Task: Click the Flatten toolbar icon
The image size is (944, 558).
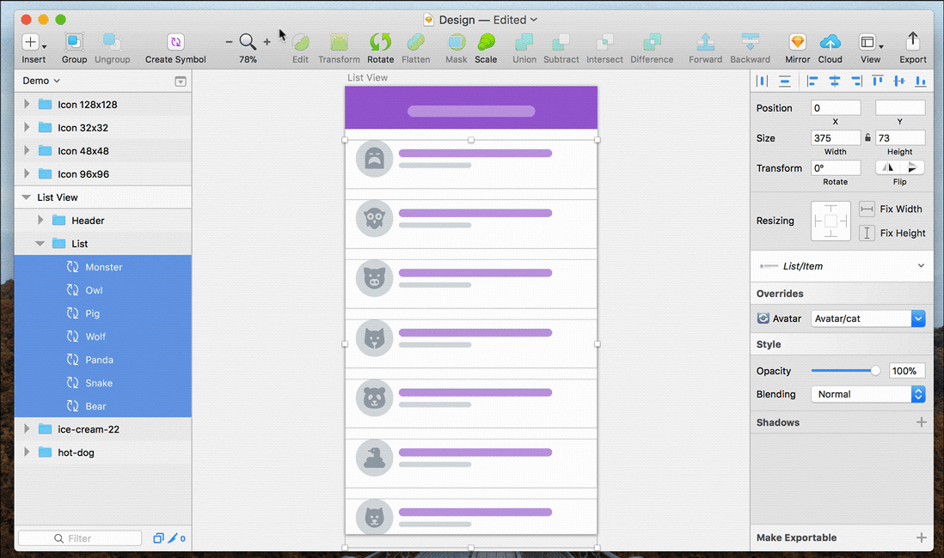Action: [x=415, y=42]
